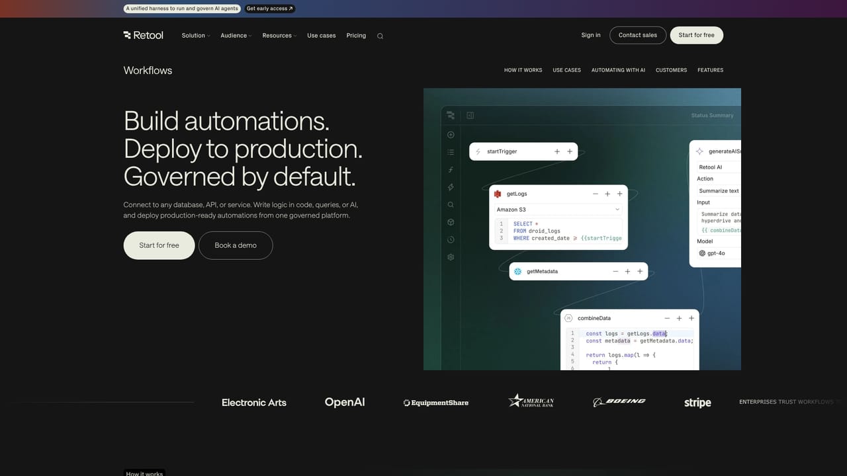This screenshot has height=476, width=847.
Task: Jump to AUTOMATING WITH AI section
Action: click(618, 70)
